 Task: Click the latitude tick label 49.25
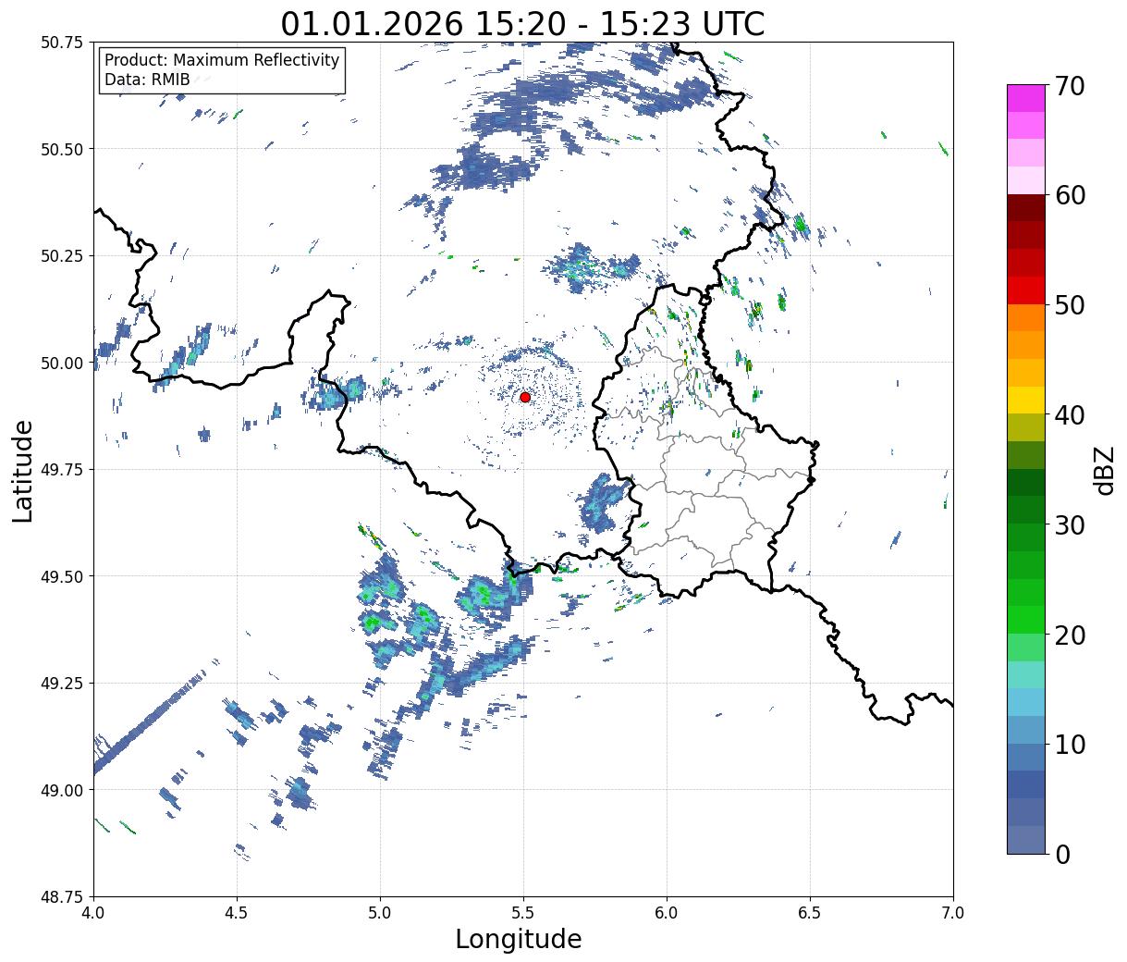point(62,684)
